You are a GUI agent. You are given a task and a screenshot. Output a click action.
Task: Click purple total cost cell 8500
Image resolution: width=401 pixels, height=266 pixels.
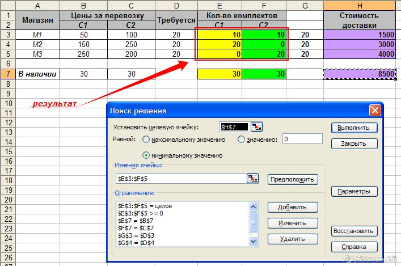point(360,74)
